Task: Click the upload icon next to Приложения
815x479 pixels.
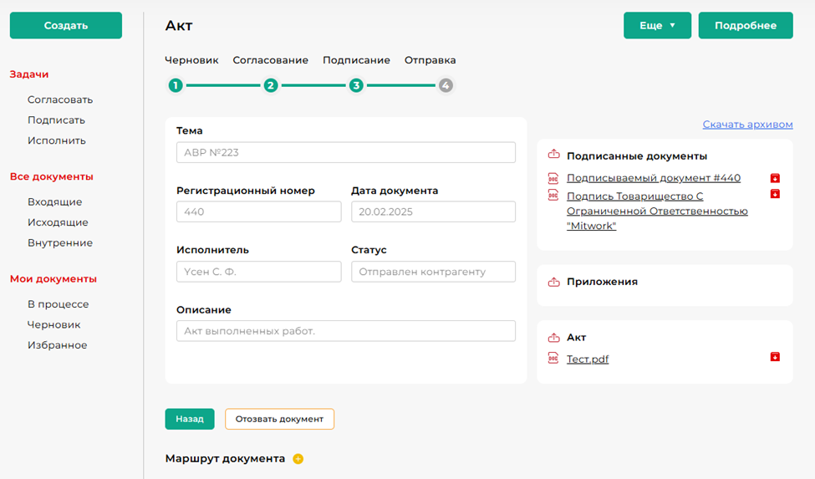Action: click(553, 282)
